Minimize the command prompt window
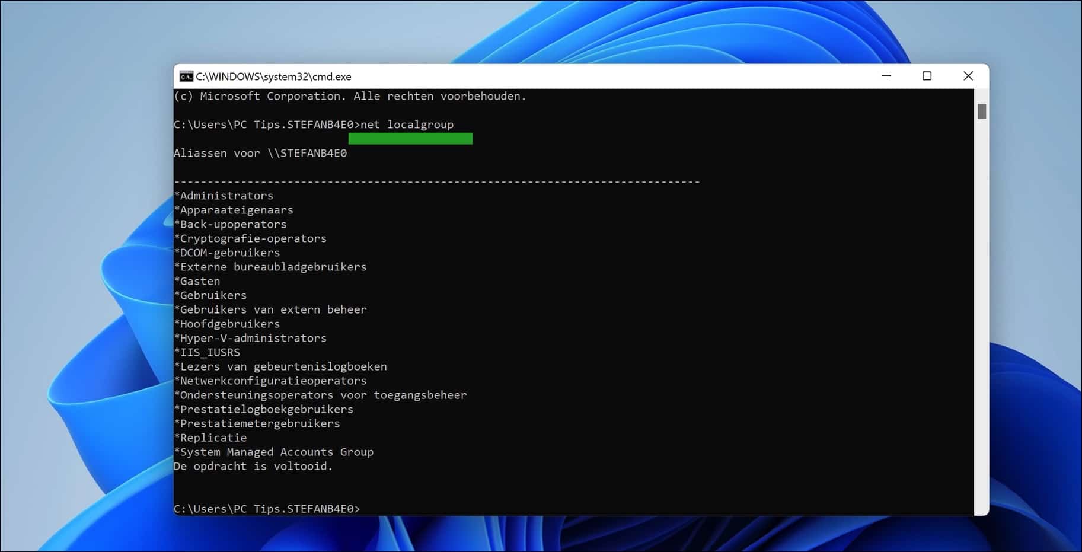This screenshot has width=1082, height=552. (x=886, y=76)
